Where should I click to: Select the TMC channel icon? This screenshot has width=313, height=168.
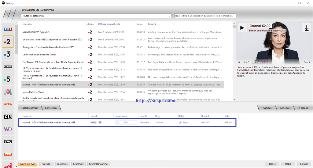[8, 142]
